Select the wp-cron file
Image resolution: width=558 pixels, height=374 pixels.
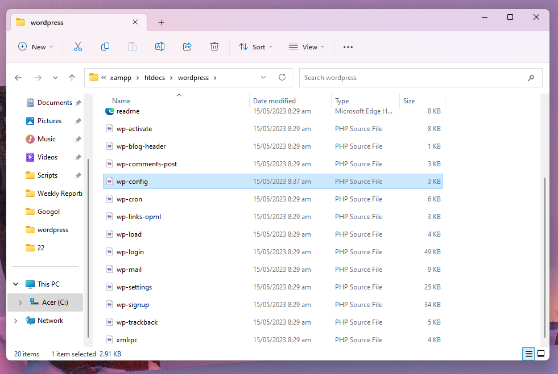click(273, 199)
